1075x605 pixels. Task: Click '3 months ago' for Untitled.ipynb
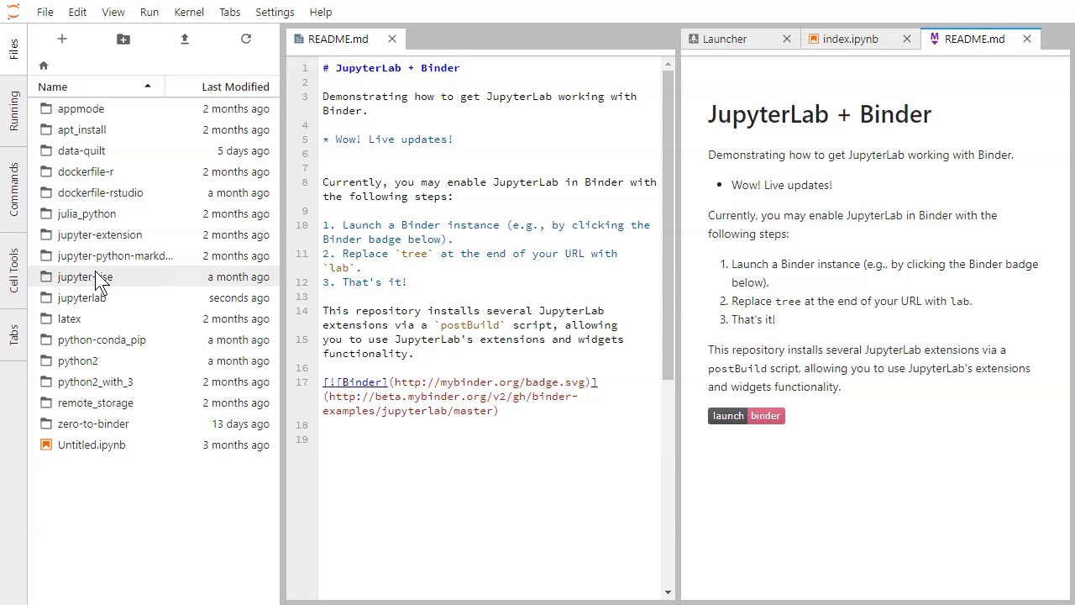tap(236, 445)
